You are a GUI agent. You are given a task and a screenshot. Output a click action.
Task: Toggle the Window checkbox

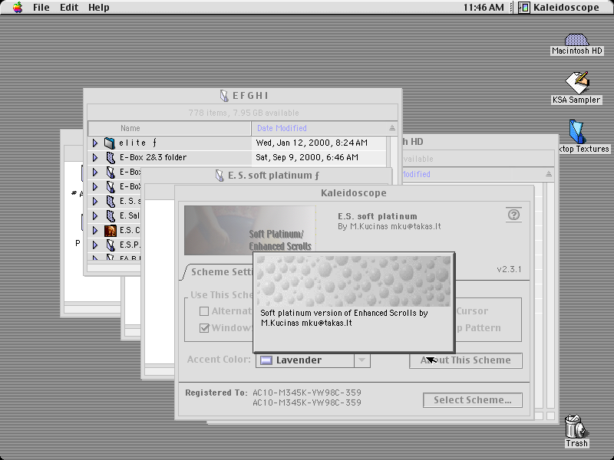coord(204,328)
